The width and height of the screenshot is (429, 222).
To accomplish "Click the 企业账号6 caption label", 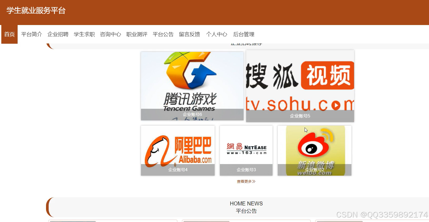I will pos(192,114).
